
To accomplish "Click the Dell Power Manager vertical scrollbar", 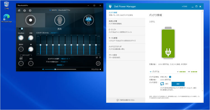I will [x=202, y=48].
